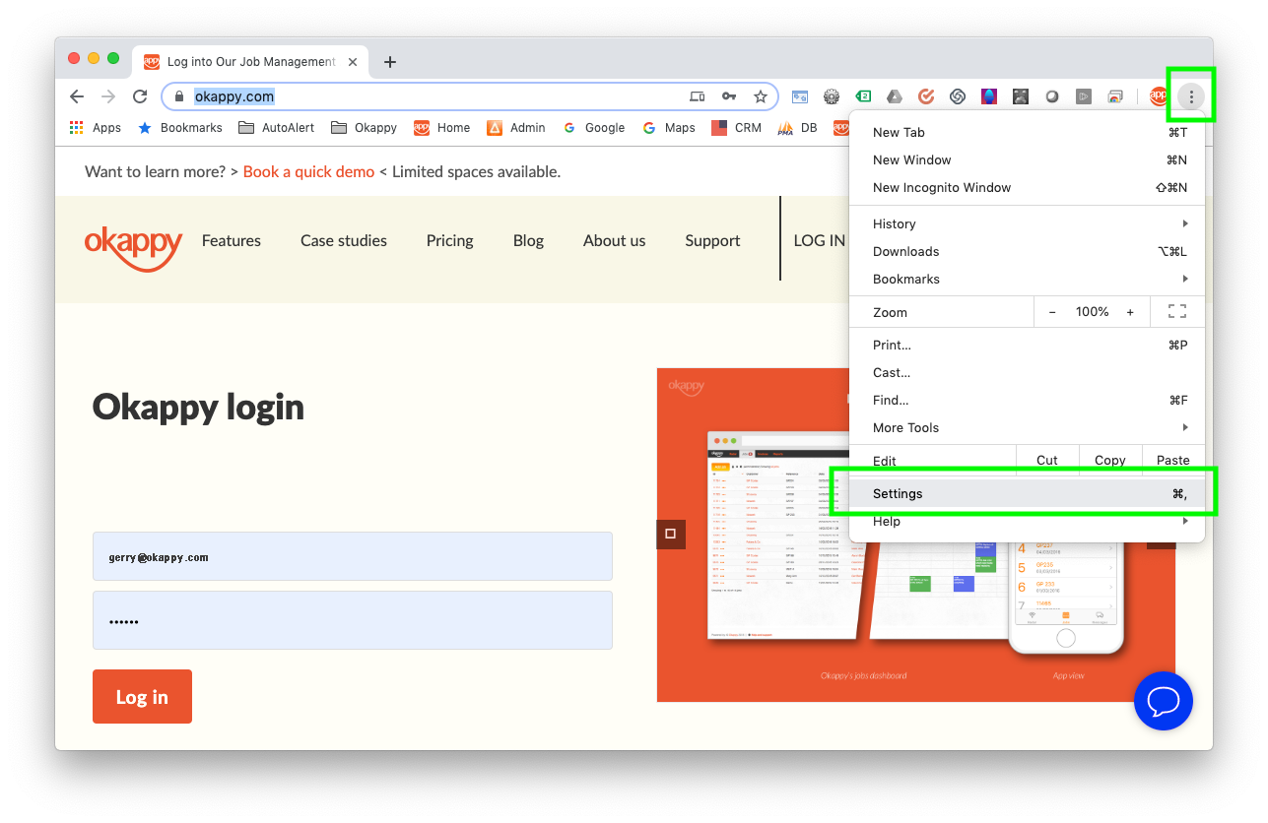The width and height of the screenshot is (1268, 823).
Task: Click the spiral knot extension icon
Action: [x=957, y=96]
